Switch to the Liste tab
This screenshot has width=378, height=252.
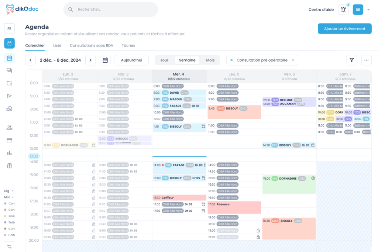click(57, 45)
